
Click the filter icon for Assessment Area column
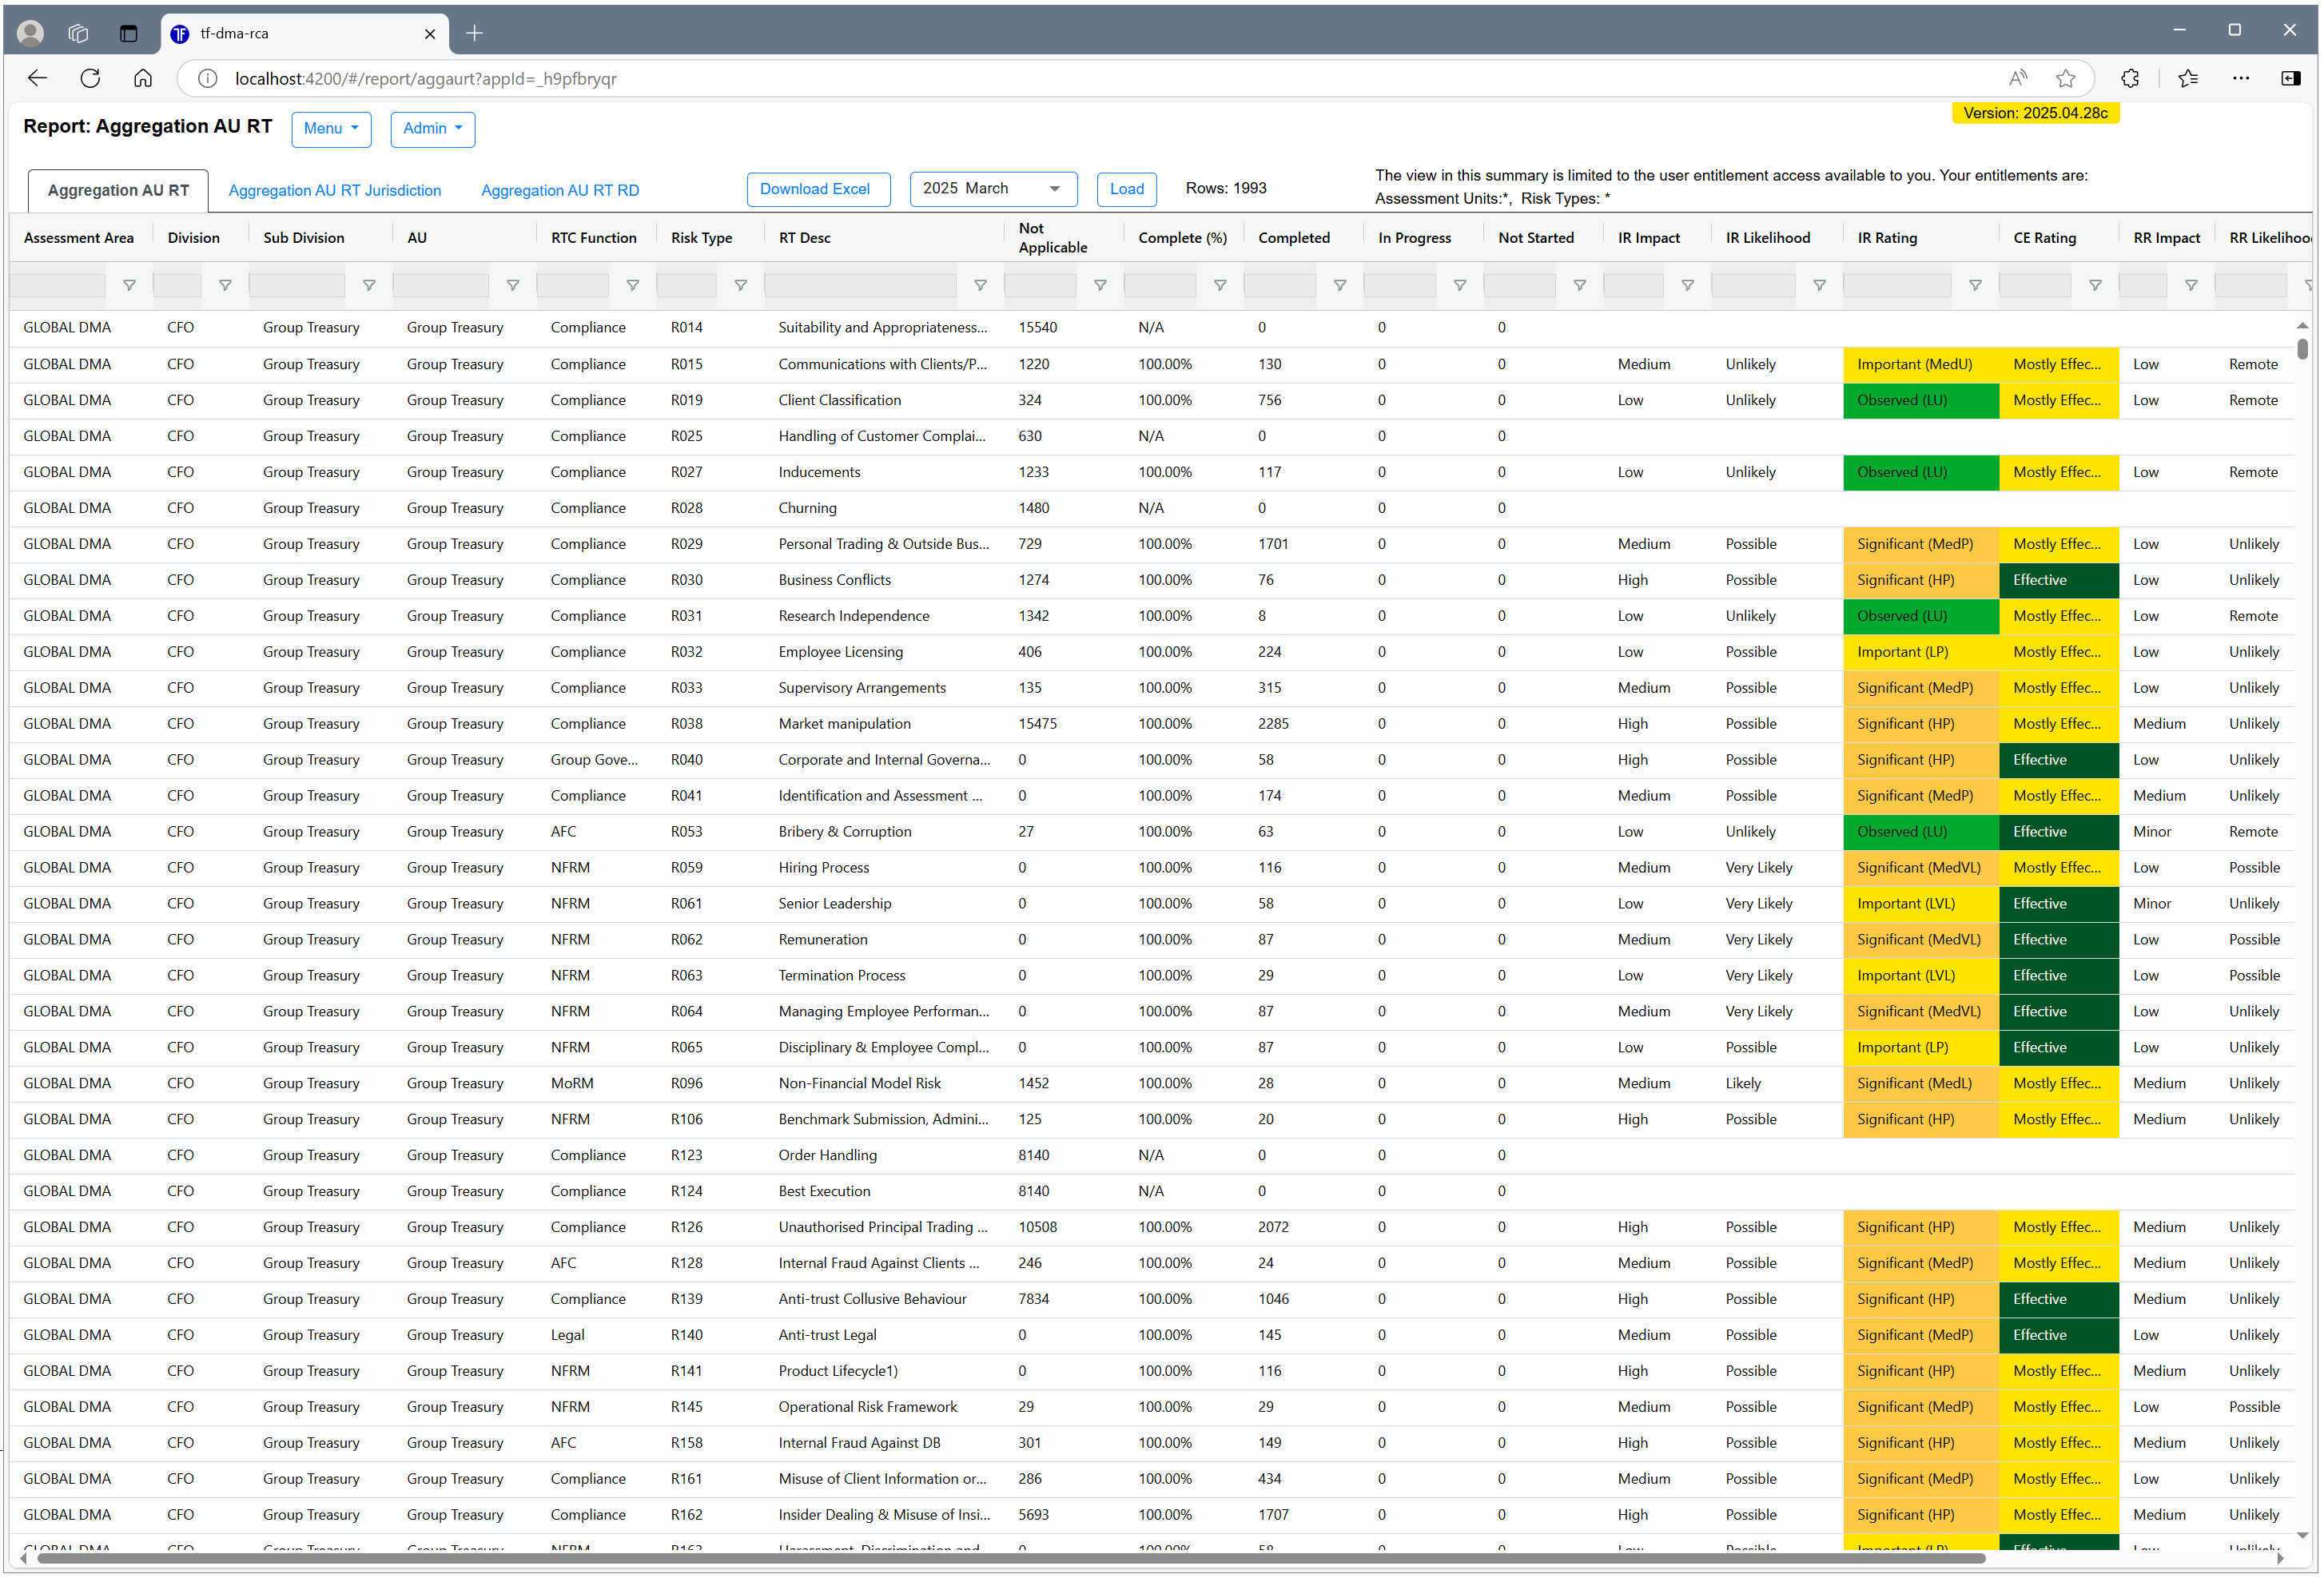tap(129, 286)
